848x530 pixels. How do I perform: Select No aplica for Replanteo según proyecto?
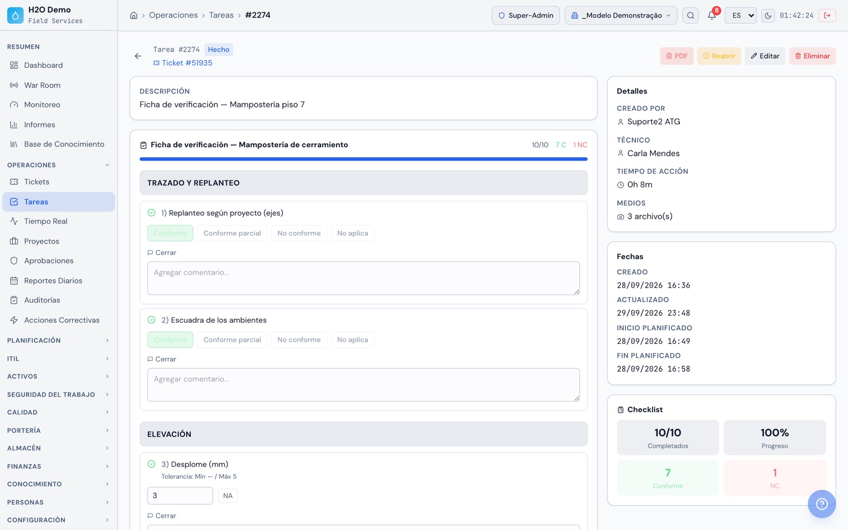[x=352, y=233]
